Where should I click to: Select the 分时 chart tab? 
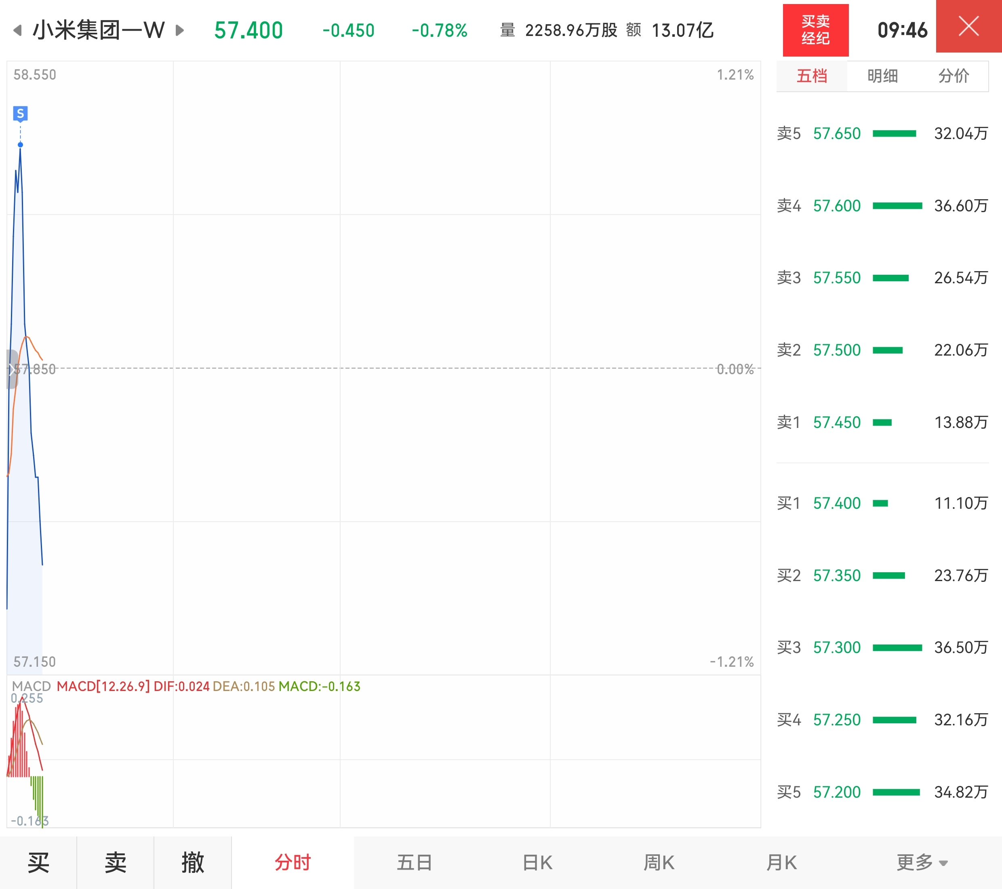(x=293, y=862)
